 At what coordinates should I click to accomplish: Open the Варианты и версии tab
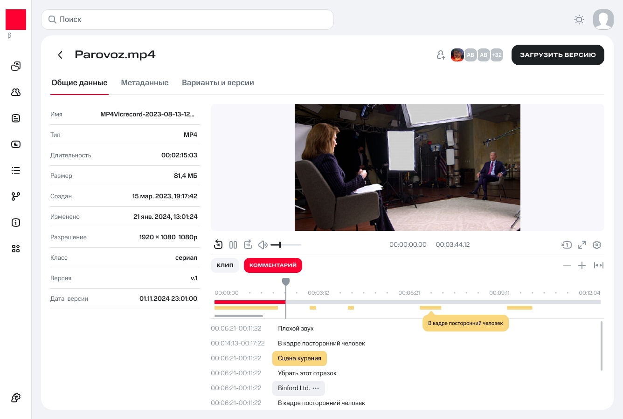(x=218, y=83)
